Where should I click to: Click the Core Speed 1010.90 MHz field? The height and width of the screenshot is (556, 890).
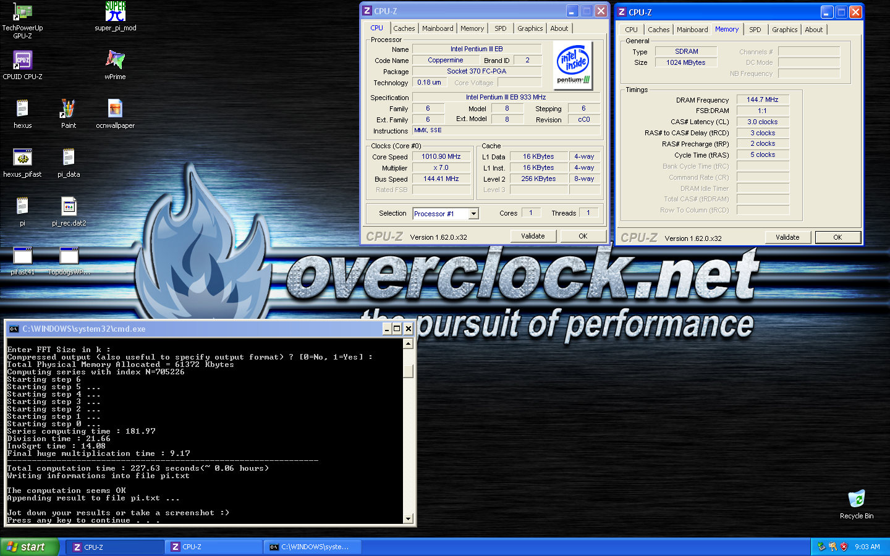point(441,157)
